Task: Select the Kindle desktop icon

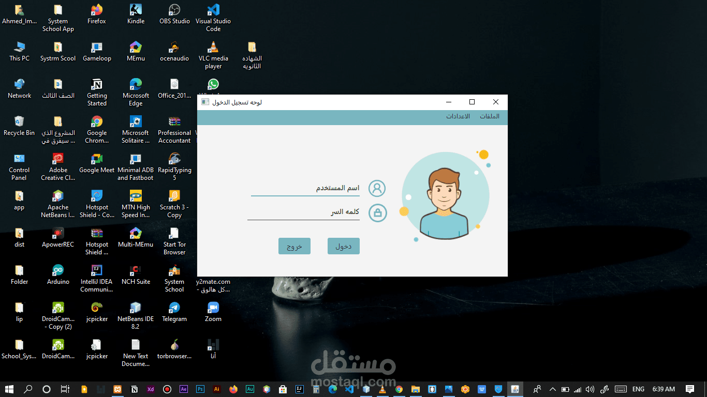Action: [x=136, y=14]
